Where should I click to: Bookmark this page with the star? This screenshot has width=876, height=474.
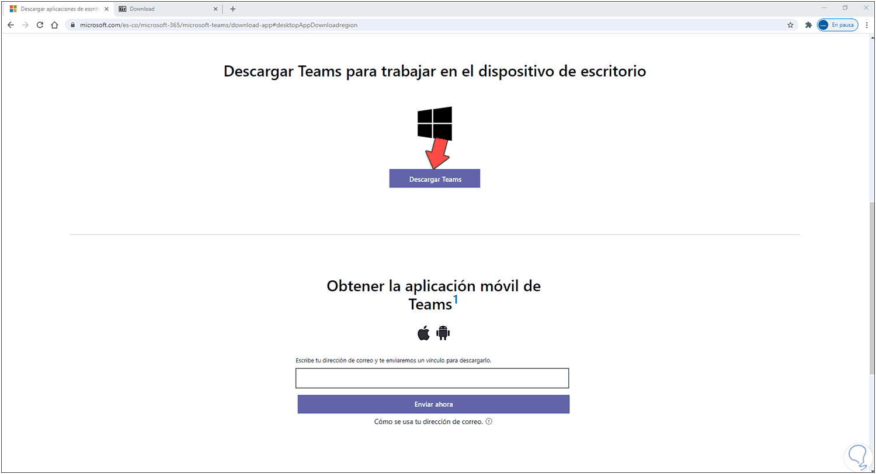pyautogui.click(x=791, y=25)
